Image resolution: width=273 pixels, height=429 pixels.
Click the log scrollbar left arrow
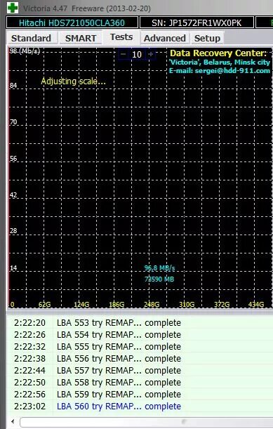click(x=13, y=421)
